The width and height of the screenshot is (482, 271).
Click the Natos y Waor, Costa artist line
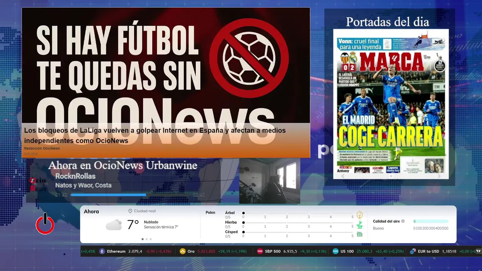point(83,185)
